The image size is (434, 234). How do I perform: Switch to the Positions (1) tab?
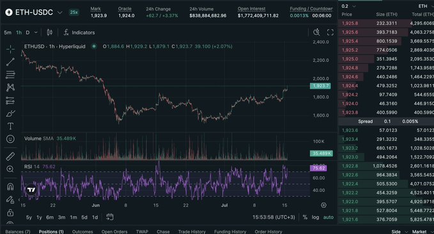[51, 231]
